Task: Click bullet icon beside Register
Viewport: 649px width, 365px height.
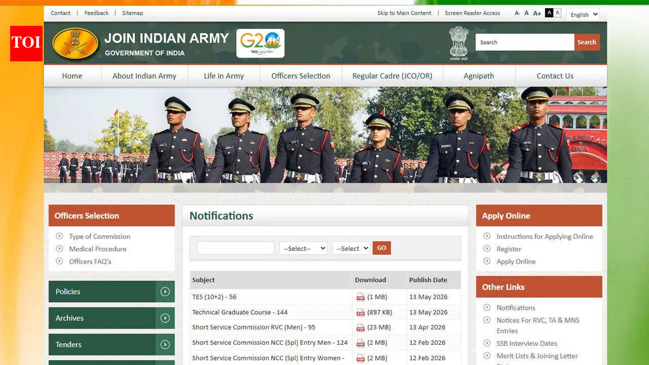Action: point(487,248)
